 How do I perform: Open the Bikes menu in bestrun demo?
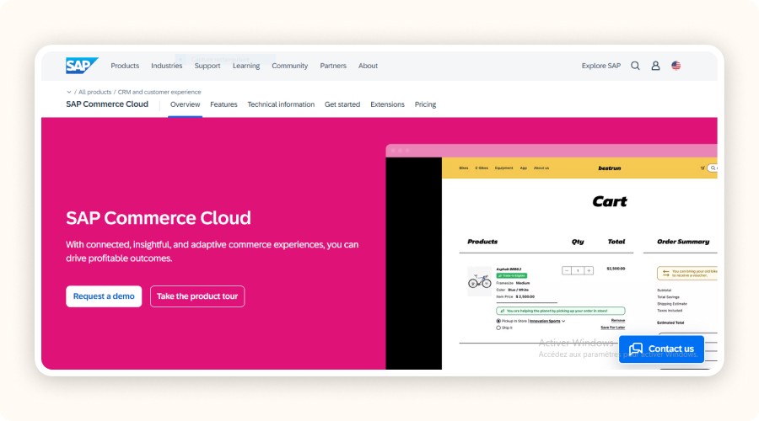tap(464, 168)
